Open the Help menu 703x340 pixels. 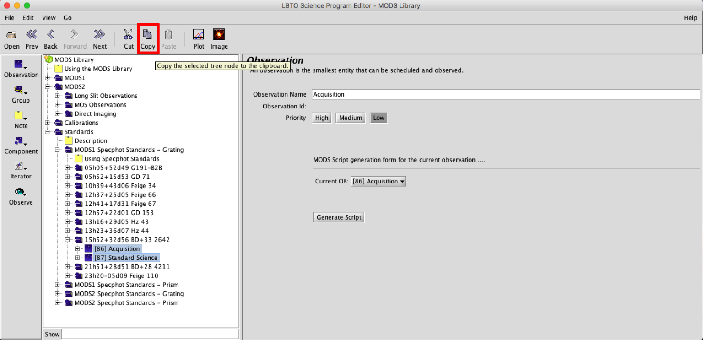tap(690, 18)
